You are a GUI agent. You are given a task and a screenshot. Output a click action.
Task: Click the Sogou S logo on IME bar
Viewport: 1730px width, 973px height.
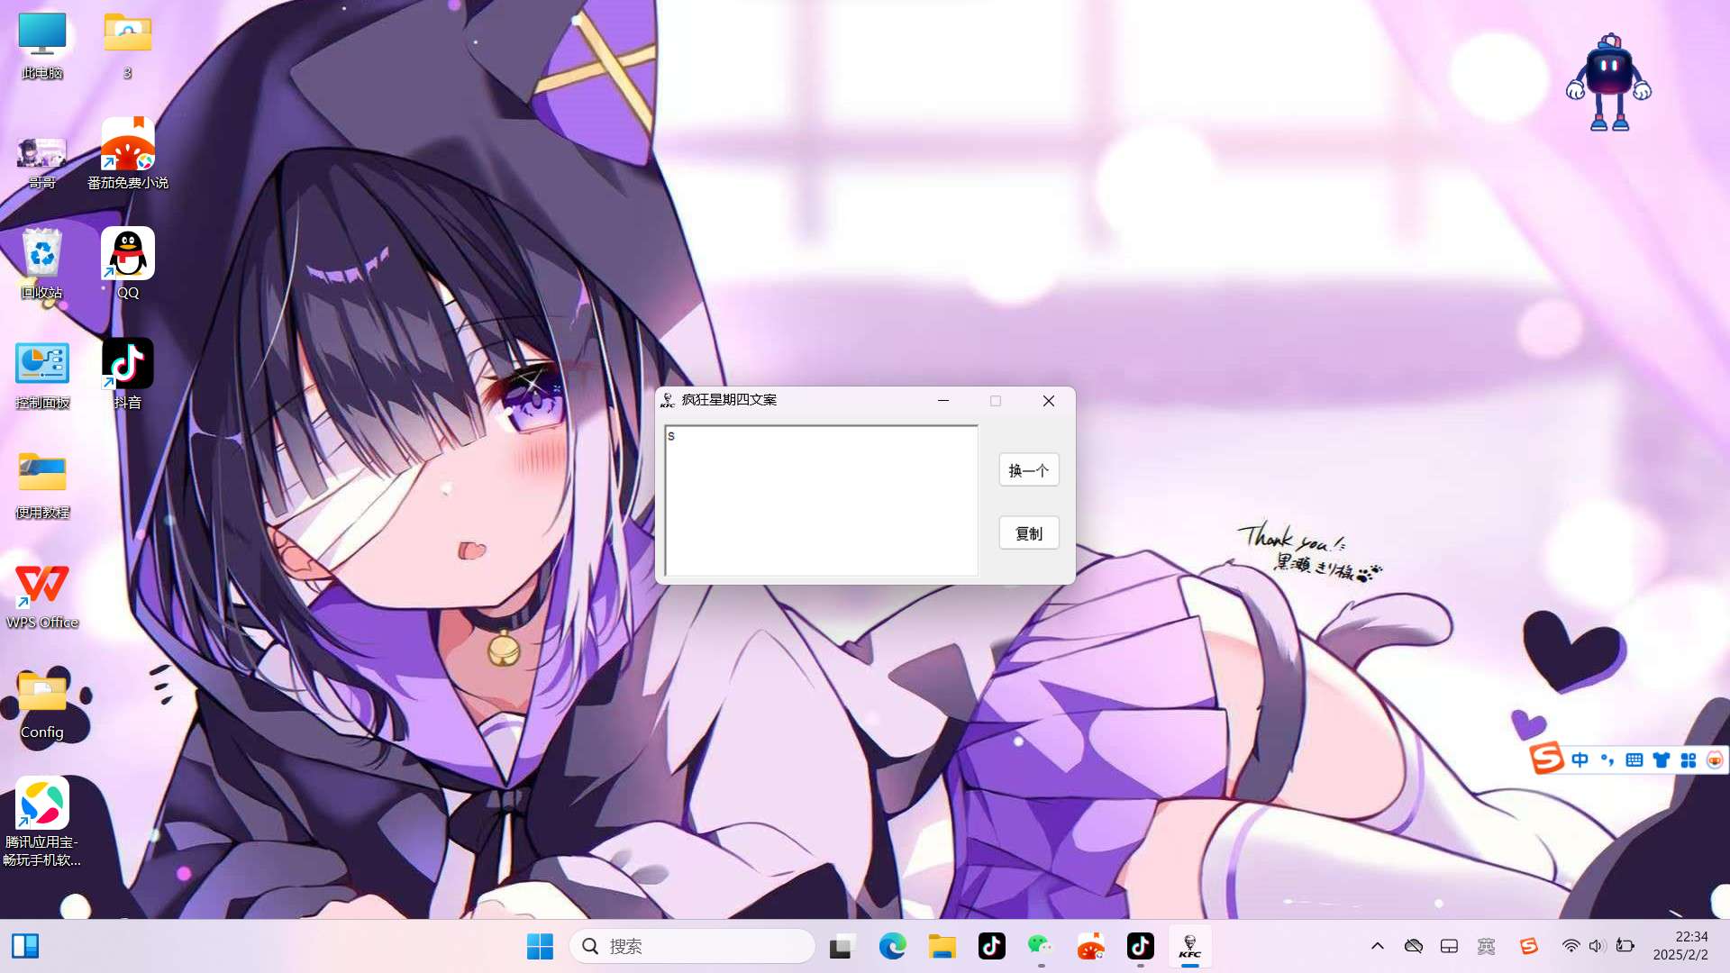[x=1546, y=759]
